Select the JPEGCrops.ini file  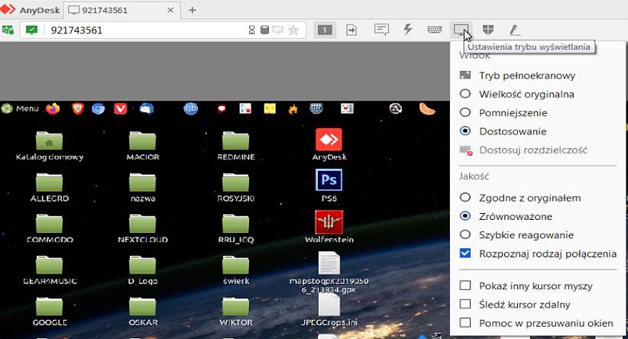pos(329,310)
